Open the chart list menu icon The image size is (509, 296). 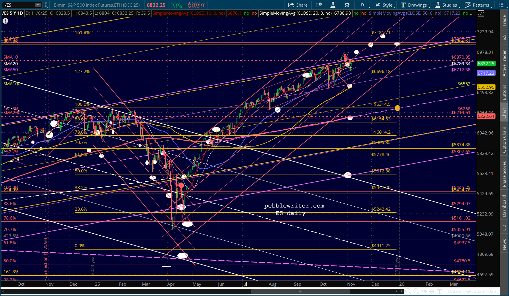501,5
